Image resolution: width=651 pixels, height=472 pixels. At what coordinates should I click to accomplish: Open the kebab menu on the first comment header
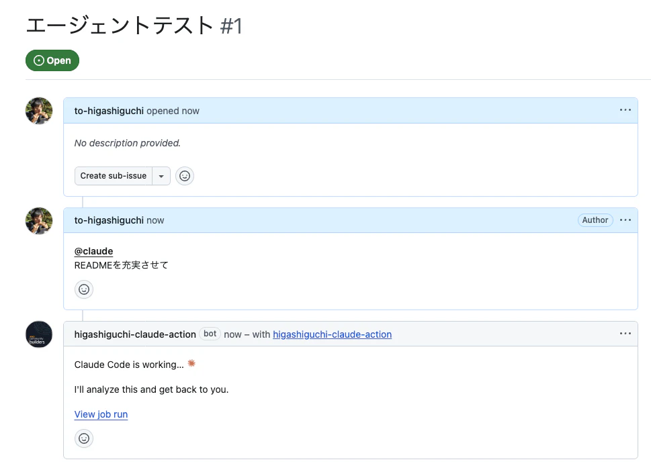625,109
